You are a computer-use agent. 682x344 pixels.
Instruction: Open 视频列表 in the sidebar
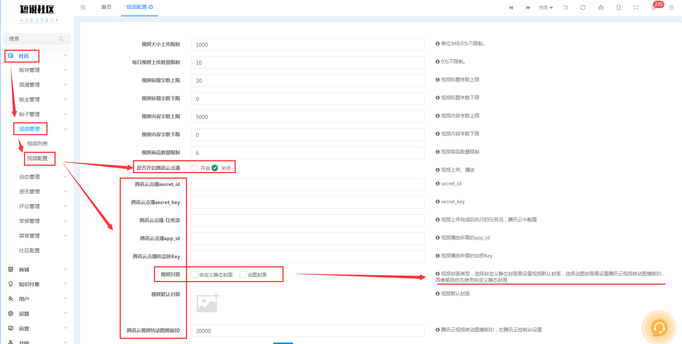pos(37,144)
